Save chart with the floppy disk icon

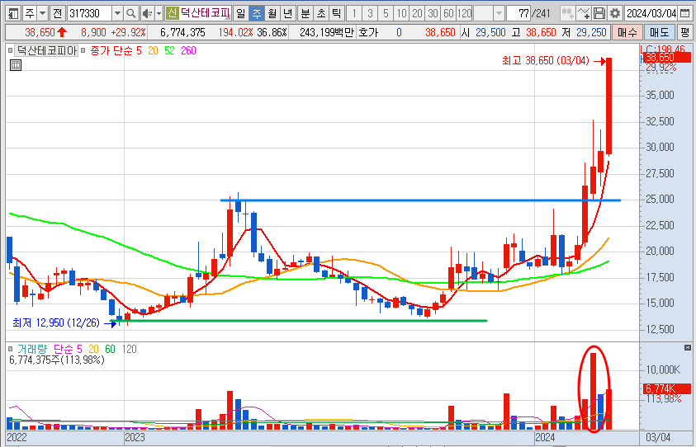599,14
